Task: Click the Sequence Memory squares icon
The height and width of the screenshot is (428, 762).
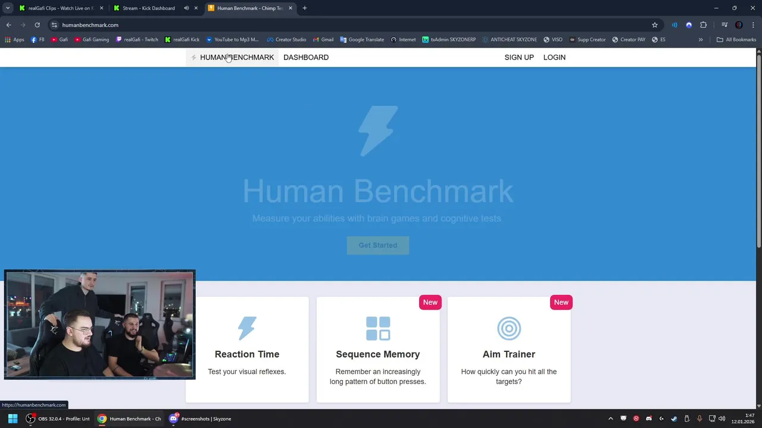Action: 378,328
